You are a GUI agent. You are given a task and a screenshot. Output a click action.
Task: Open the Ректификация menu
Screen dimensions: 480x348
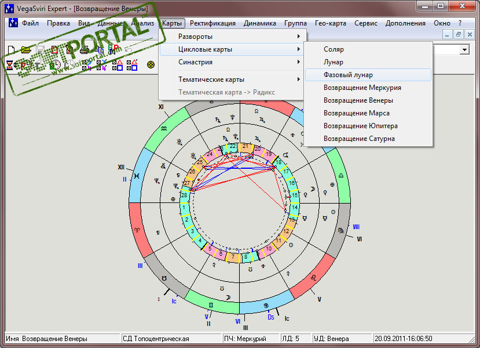pyautogui.click(x=212, y=23)
